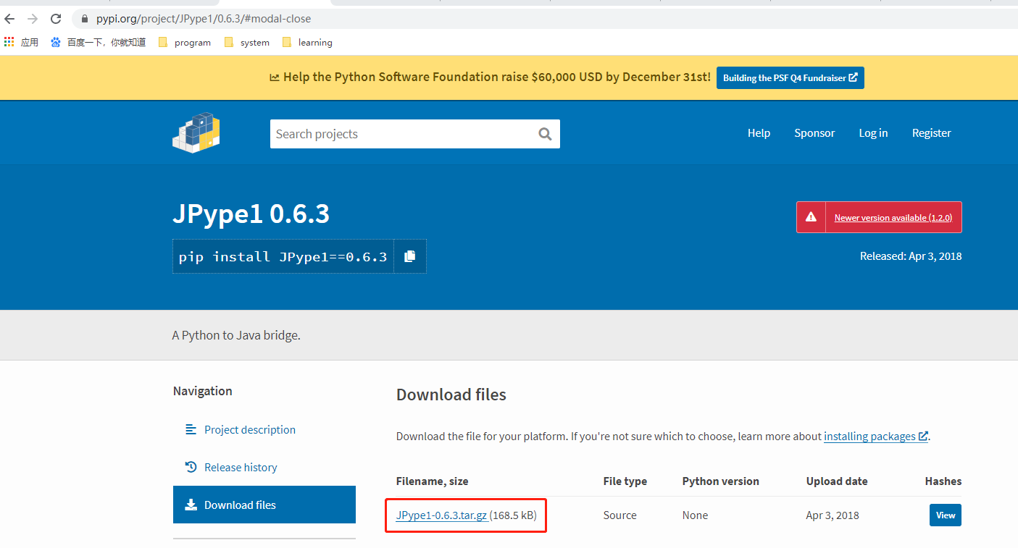Click the File type column header

point(625,481)
